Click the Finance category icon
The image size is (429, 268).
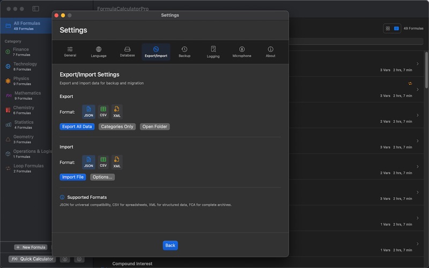click(8, 51)
